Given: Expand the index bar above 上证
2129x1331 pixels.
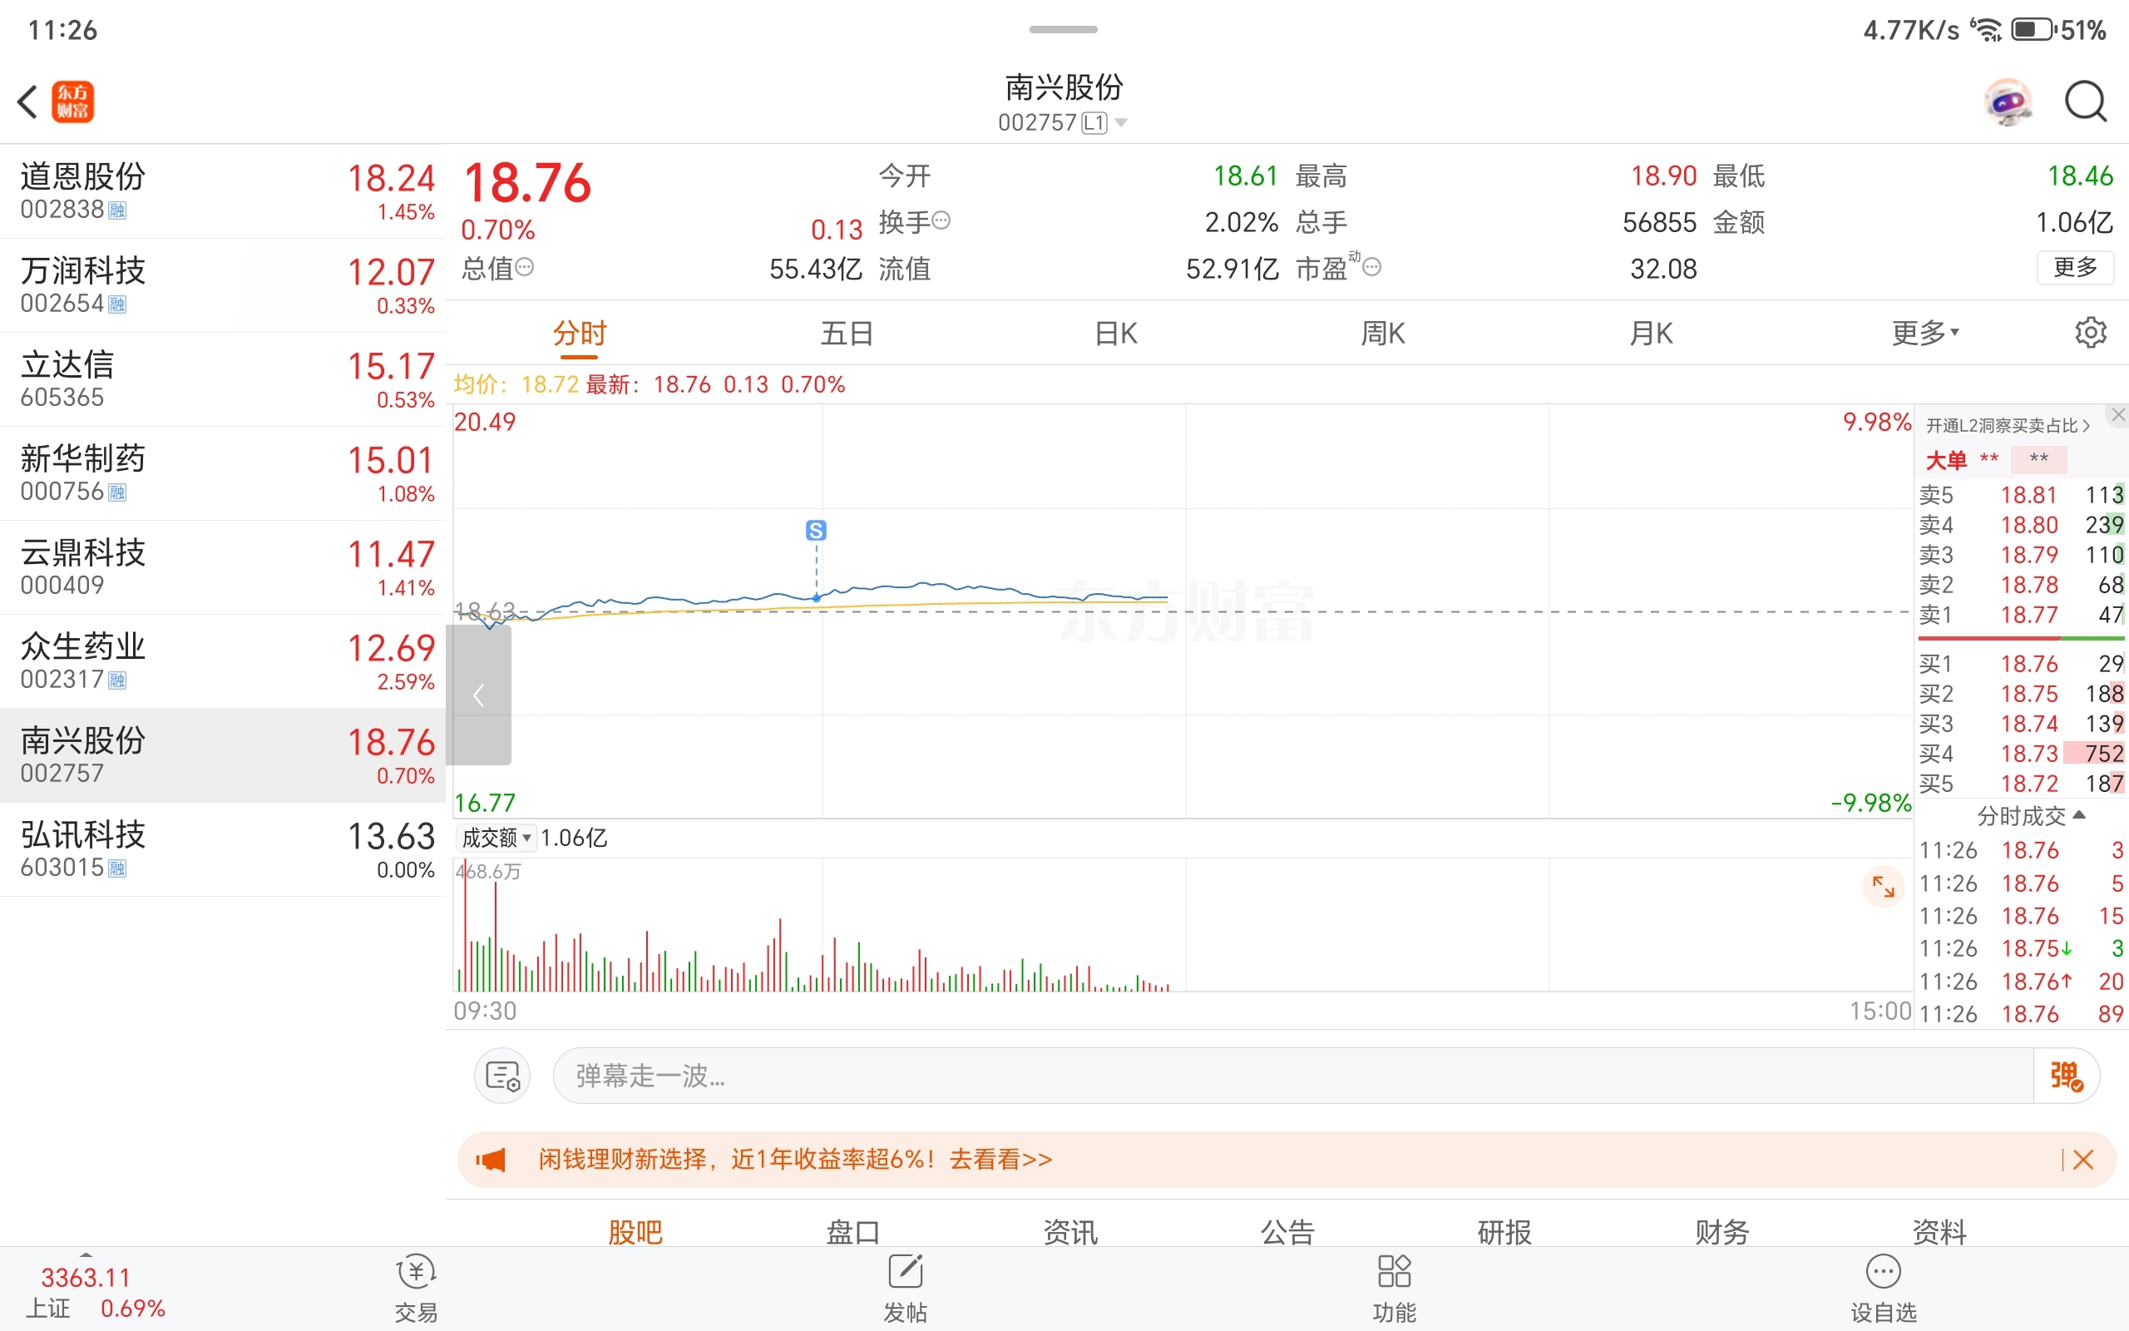Looking at the screenshot, I should click(x=86, y=1254).
